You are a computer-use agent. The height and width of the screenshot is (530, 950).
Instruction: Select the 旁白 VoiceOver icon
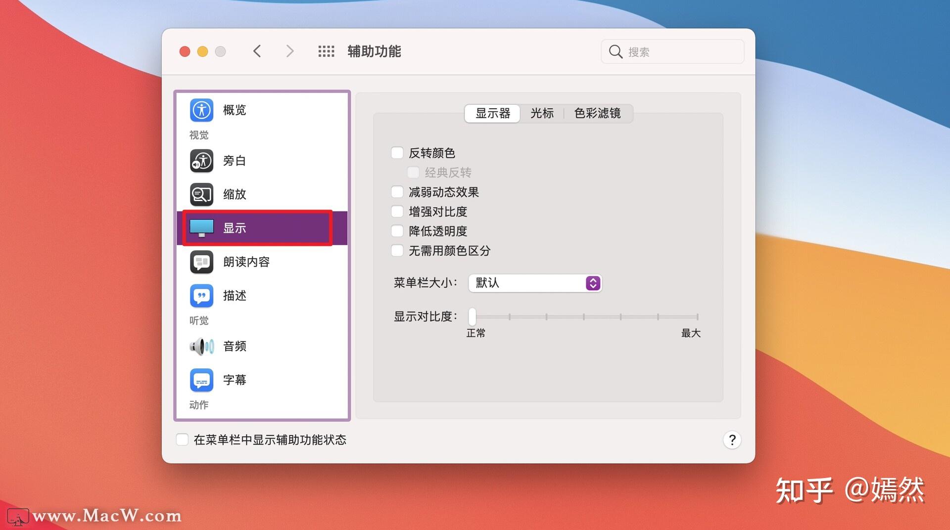click(x=201, y=161)
